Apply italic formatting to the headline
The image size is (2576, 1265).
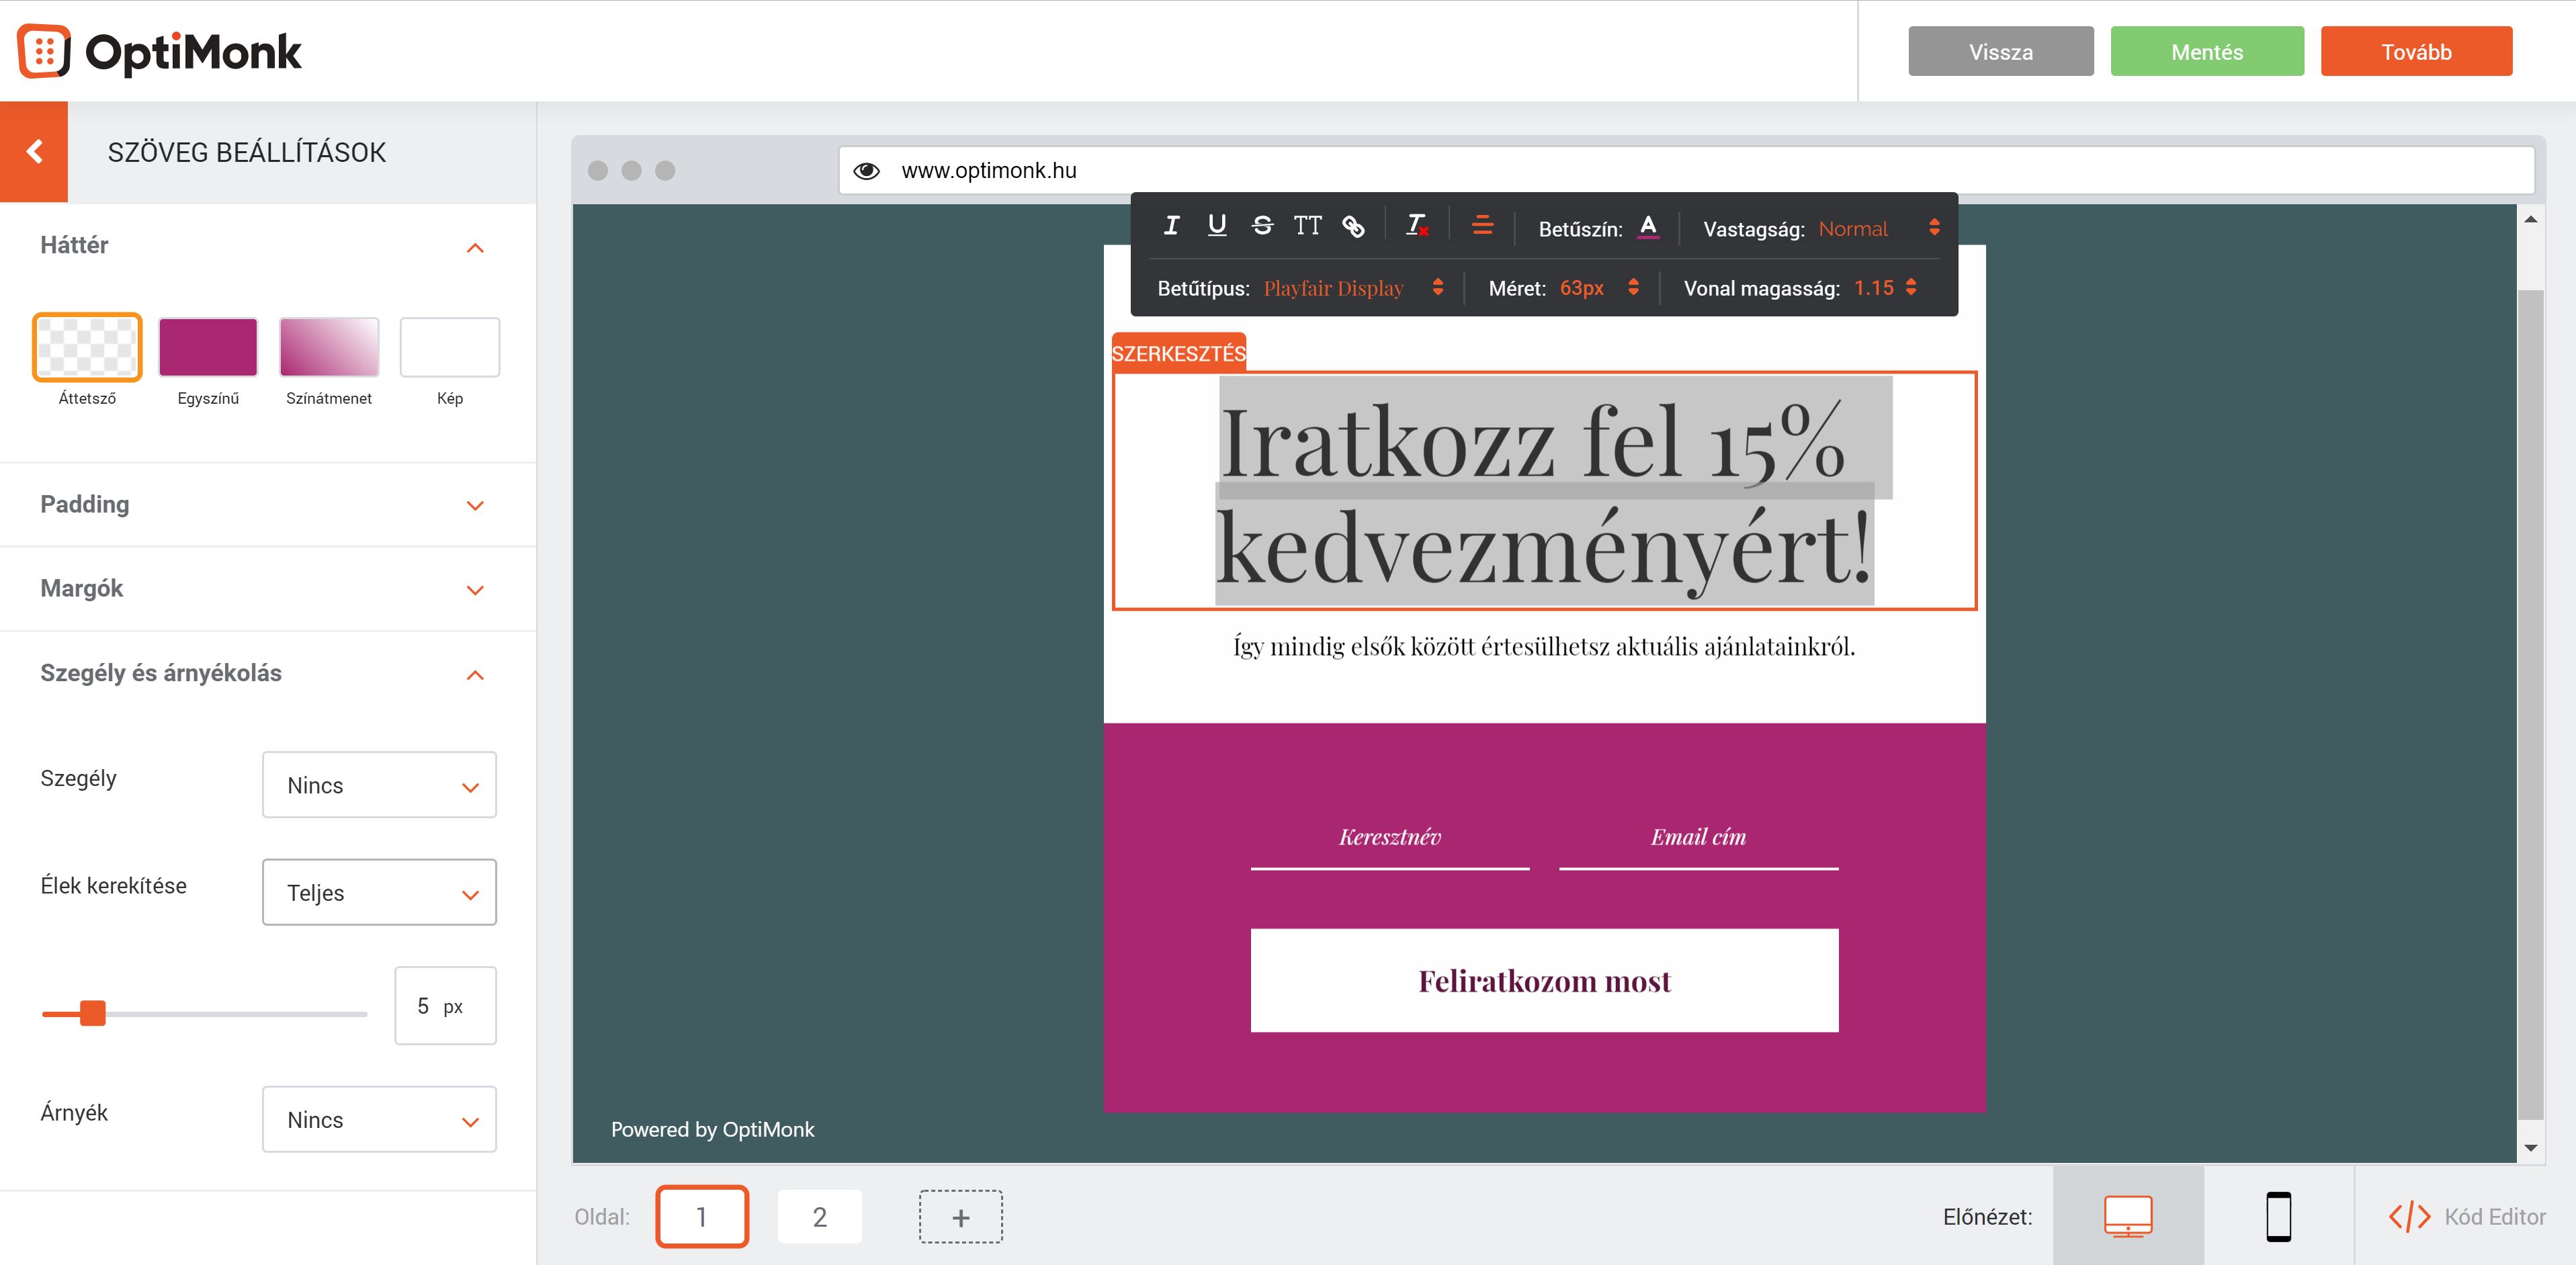1171,225
